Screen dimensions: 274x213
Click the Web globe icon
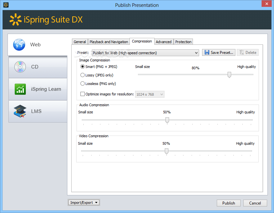[x=19, y=44]
